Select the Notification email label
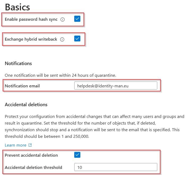This screenshot has height=175, width=188. pos(22,86)
